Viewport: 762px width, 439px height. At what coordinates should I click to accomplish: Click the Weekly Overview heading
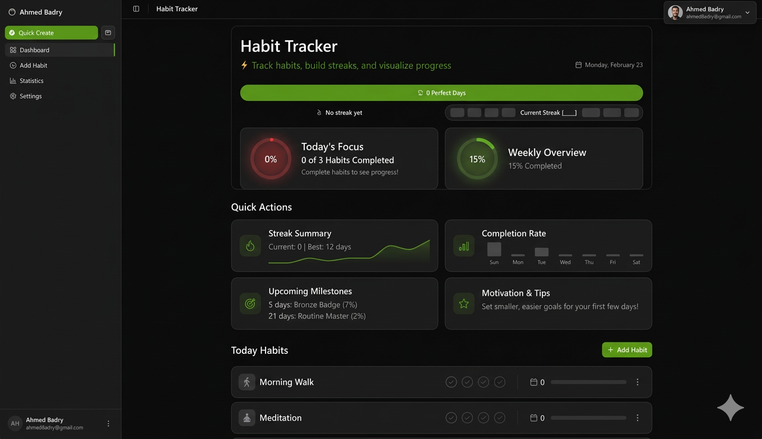tap(547, 152)
